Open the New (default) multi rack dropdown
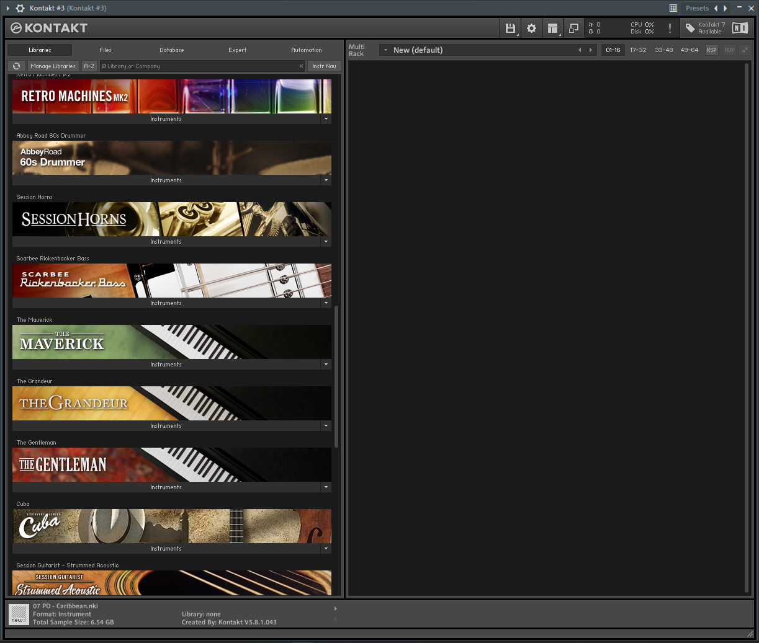Viewport: 759px width, 643px height. (x=385, y=50)
